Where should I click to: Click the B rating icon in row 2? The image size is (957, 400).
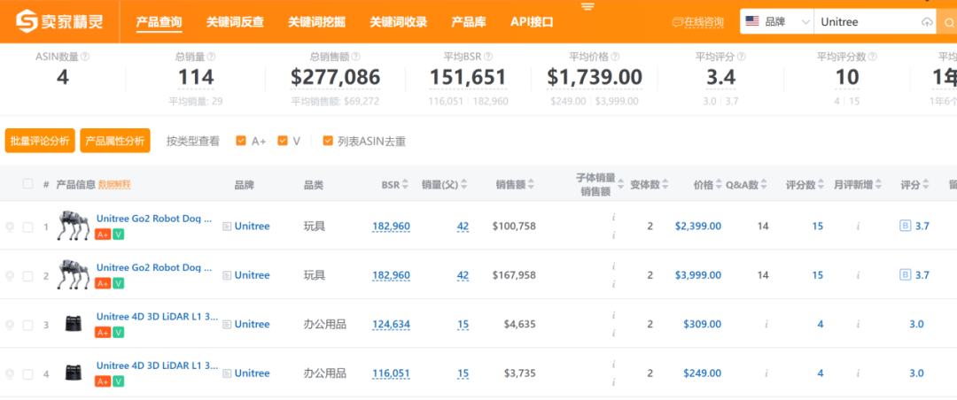pos(905,275)
